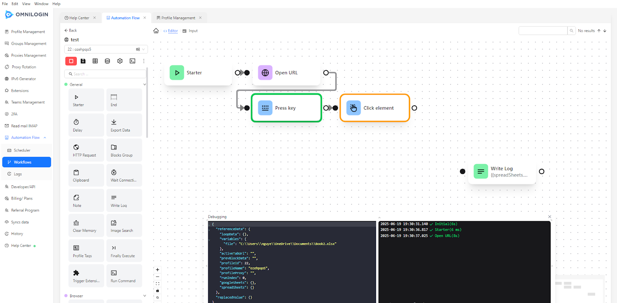Image resolution: width=617 pixels, height=303 pixels.
Task: Open the Window menu in menu bar
Action: [x=41, y=4]
